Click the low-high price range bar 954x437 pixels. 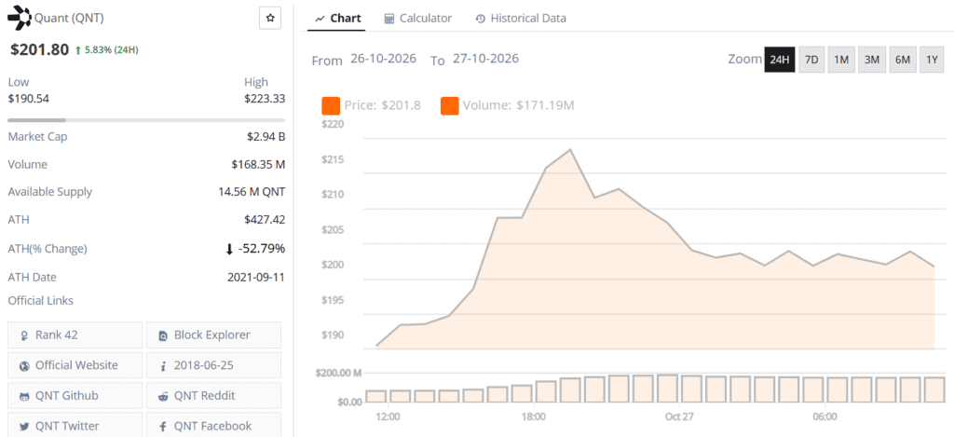click(x=146, y=120)
